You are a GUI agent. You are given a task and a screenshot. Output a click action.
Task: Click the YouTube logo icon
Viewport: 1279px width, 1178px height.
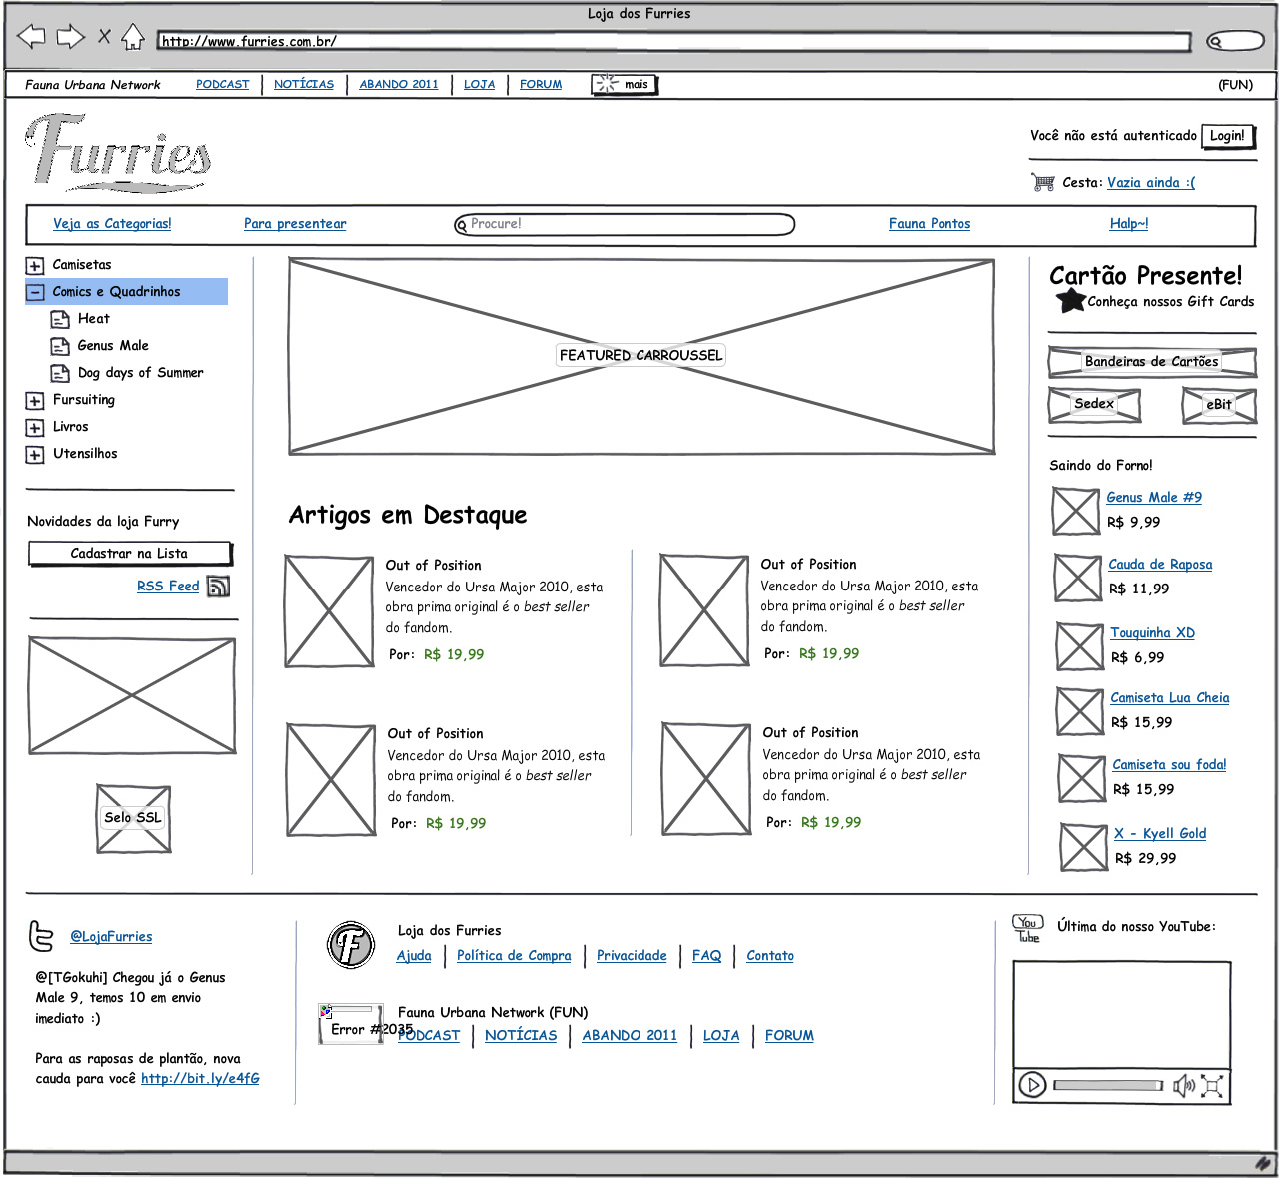click(x=1027, y=928)
